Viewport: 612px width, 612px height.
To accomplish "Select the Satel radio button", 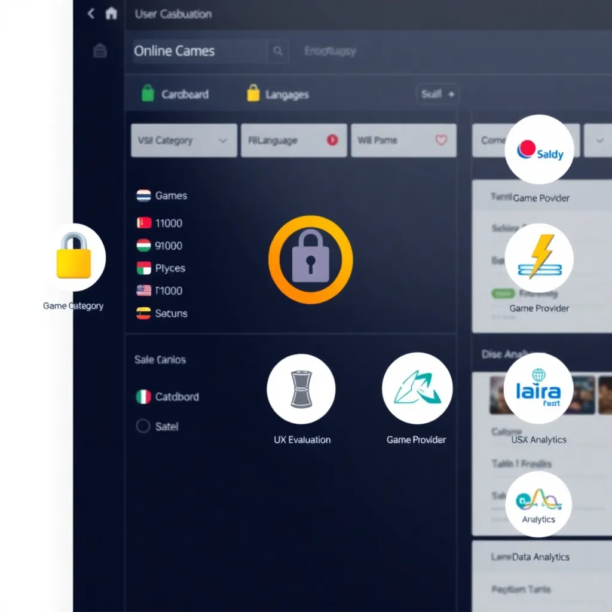I will (143, 426).
